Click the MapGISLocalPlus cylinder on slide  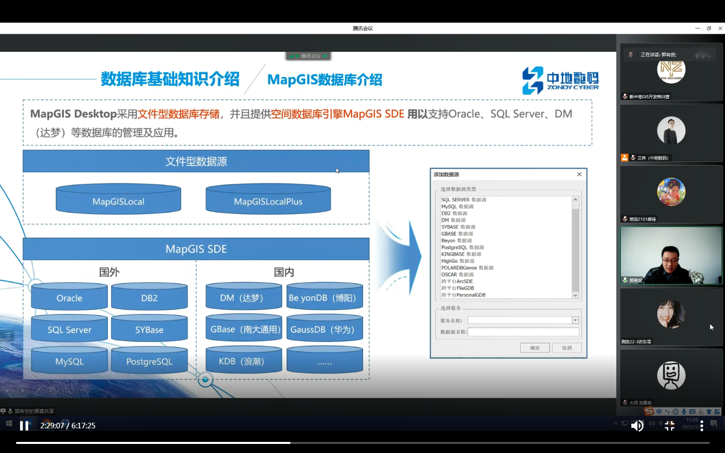point(268,199)
